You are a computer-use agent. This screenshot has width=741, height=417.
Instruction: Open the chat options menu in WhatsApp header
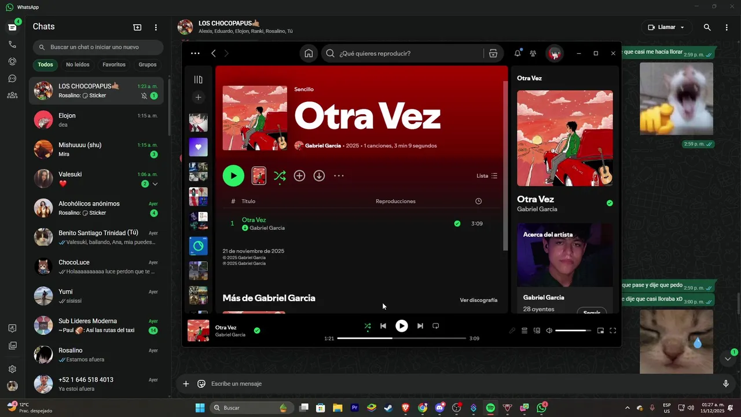pos(727,27)
